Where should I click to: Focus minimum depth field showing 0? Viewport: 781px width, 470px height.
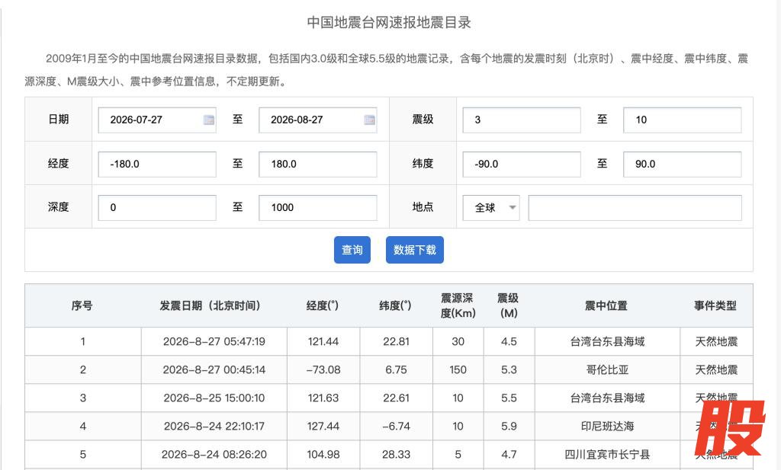(x=157, y=207)
